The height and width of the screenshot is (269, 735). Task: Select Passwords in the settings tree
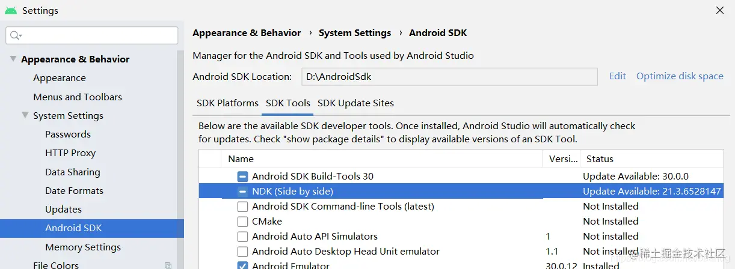click(68, 134)
